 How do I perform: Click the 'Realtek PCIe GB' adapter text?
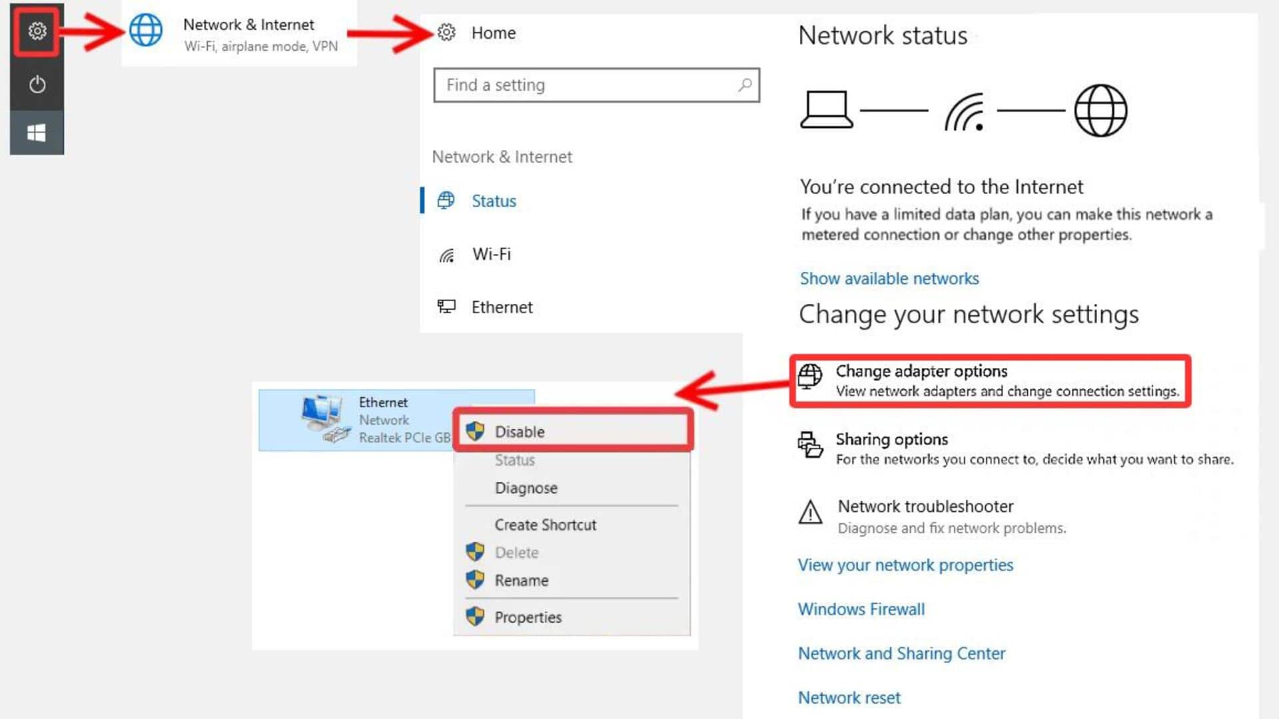404,438
